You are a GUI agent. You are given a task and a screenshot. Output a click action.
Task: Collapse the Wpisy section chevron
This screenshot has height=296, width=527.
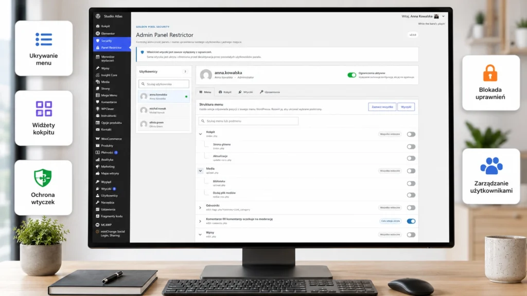pyautogui.click(x=200, y=234)
